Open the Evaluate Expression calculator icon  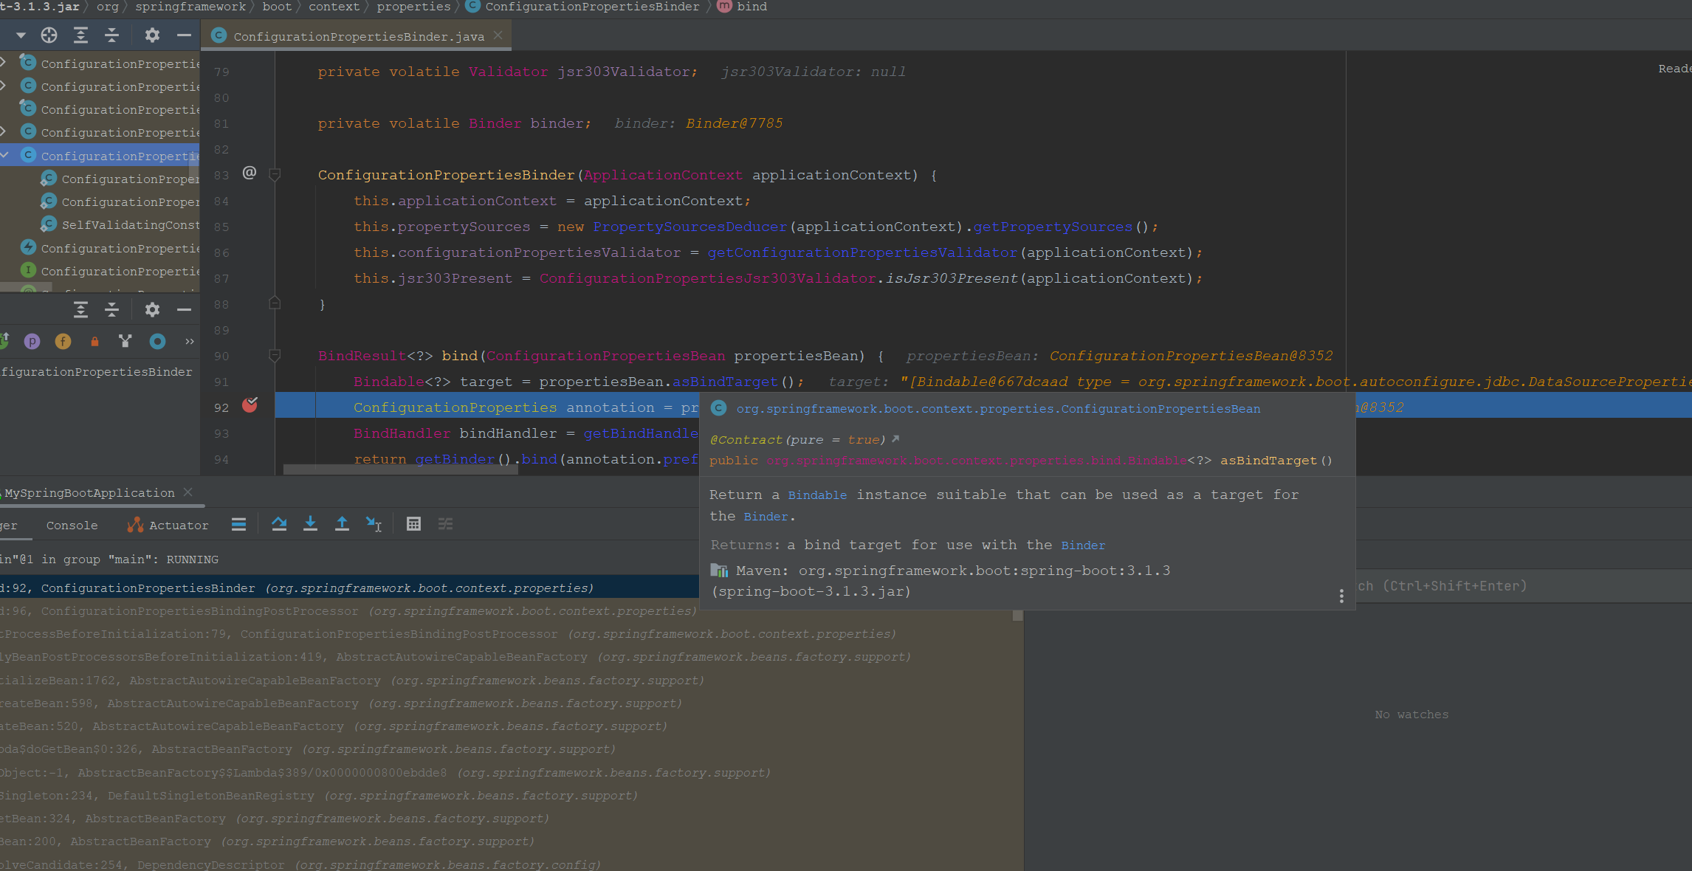click(x=413, y=524)
